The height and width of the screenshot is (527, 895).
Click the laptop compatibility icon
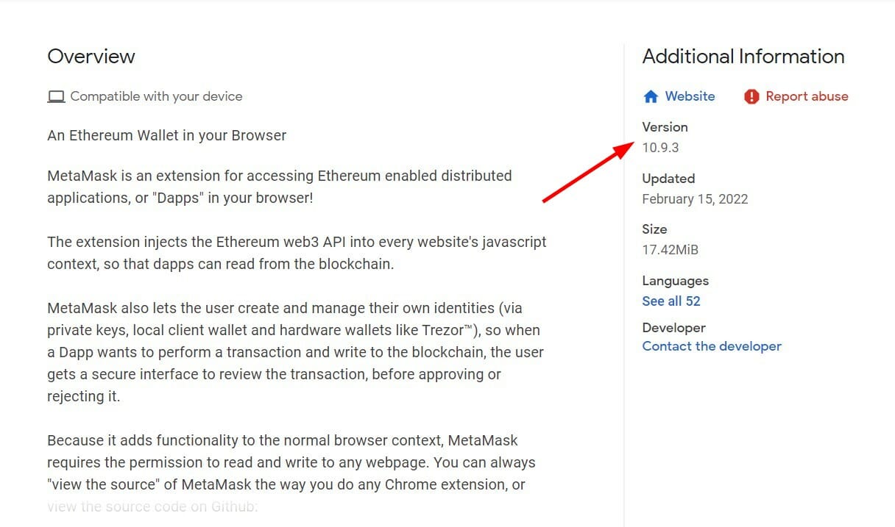[x=56, y=96]
